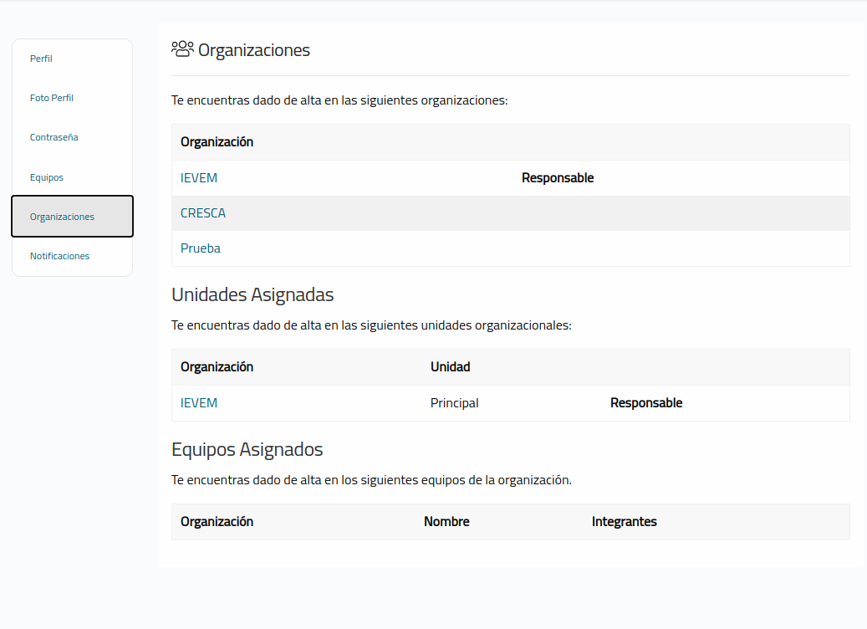The width and height of the screenshot is (867, 629).
Task: Select Equipos in the sidebar
Action: tap(47, 177)
